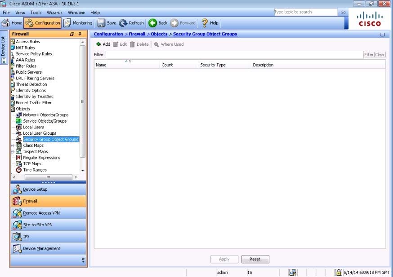This screenshot has height=277, width=393.
Task: Select TCP Maps tree item
Action: coord(32,164)
